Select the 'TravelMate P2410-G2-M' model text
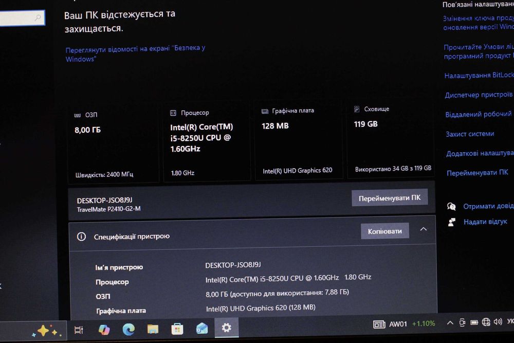Screen dimensions: 514x343 pyautogui.click(x=108, y=209)
